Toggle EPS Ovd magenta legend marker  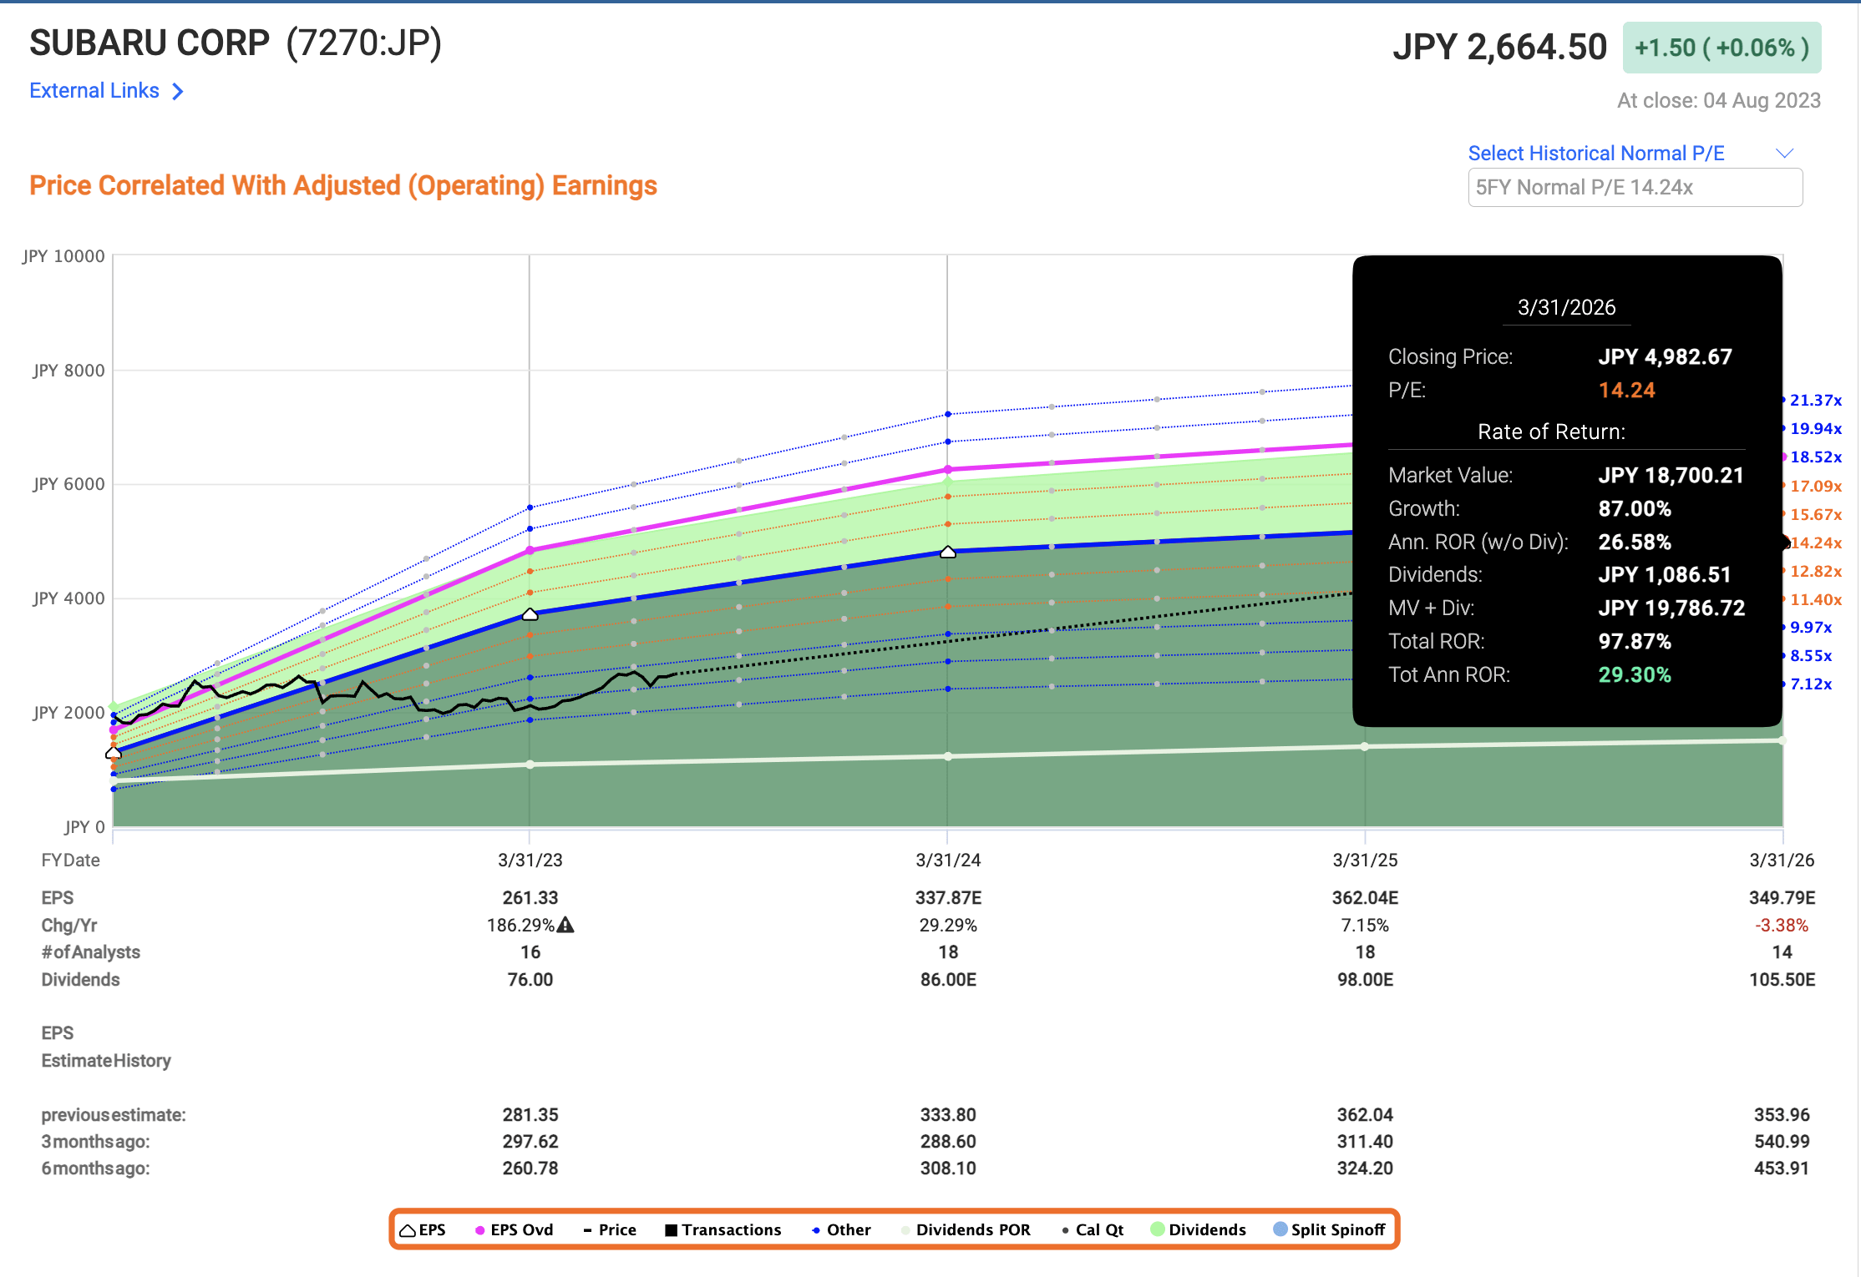click(480, 1229)
